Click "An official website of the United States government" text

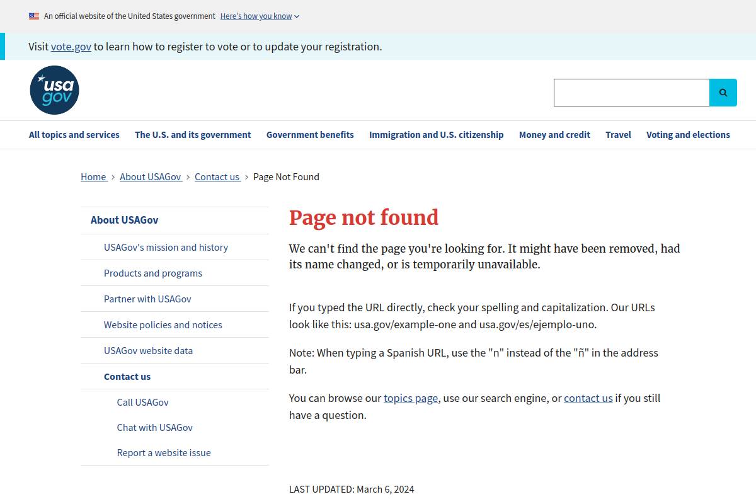pyautogui.click(x=130, y=16)
